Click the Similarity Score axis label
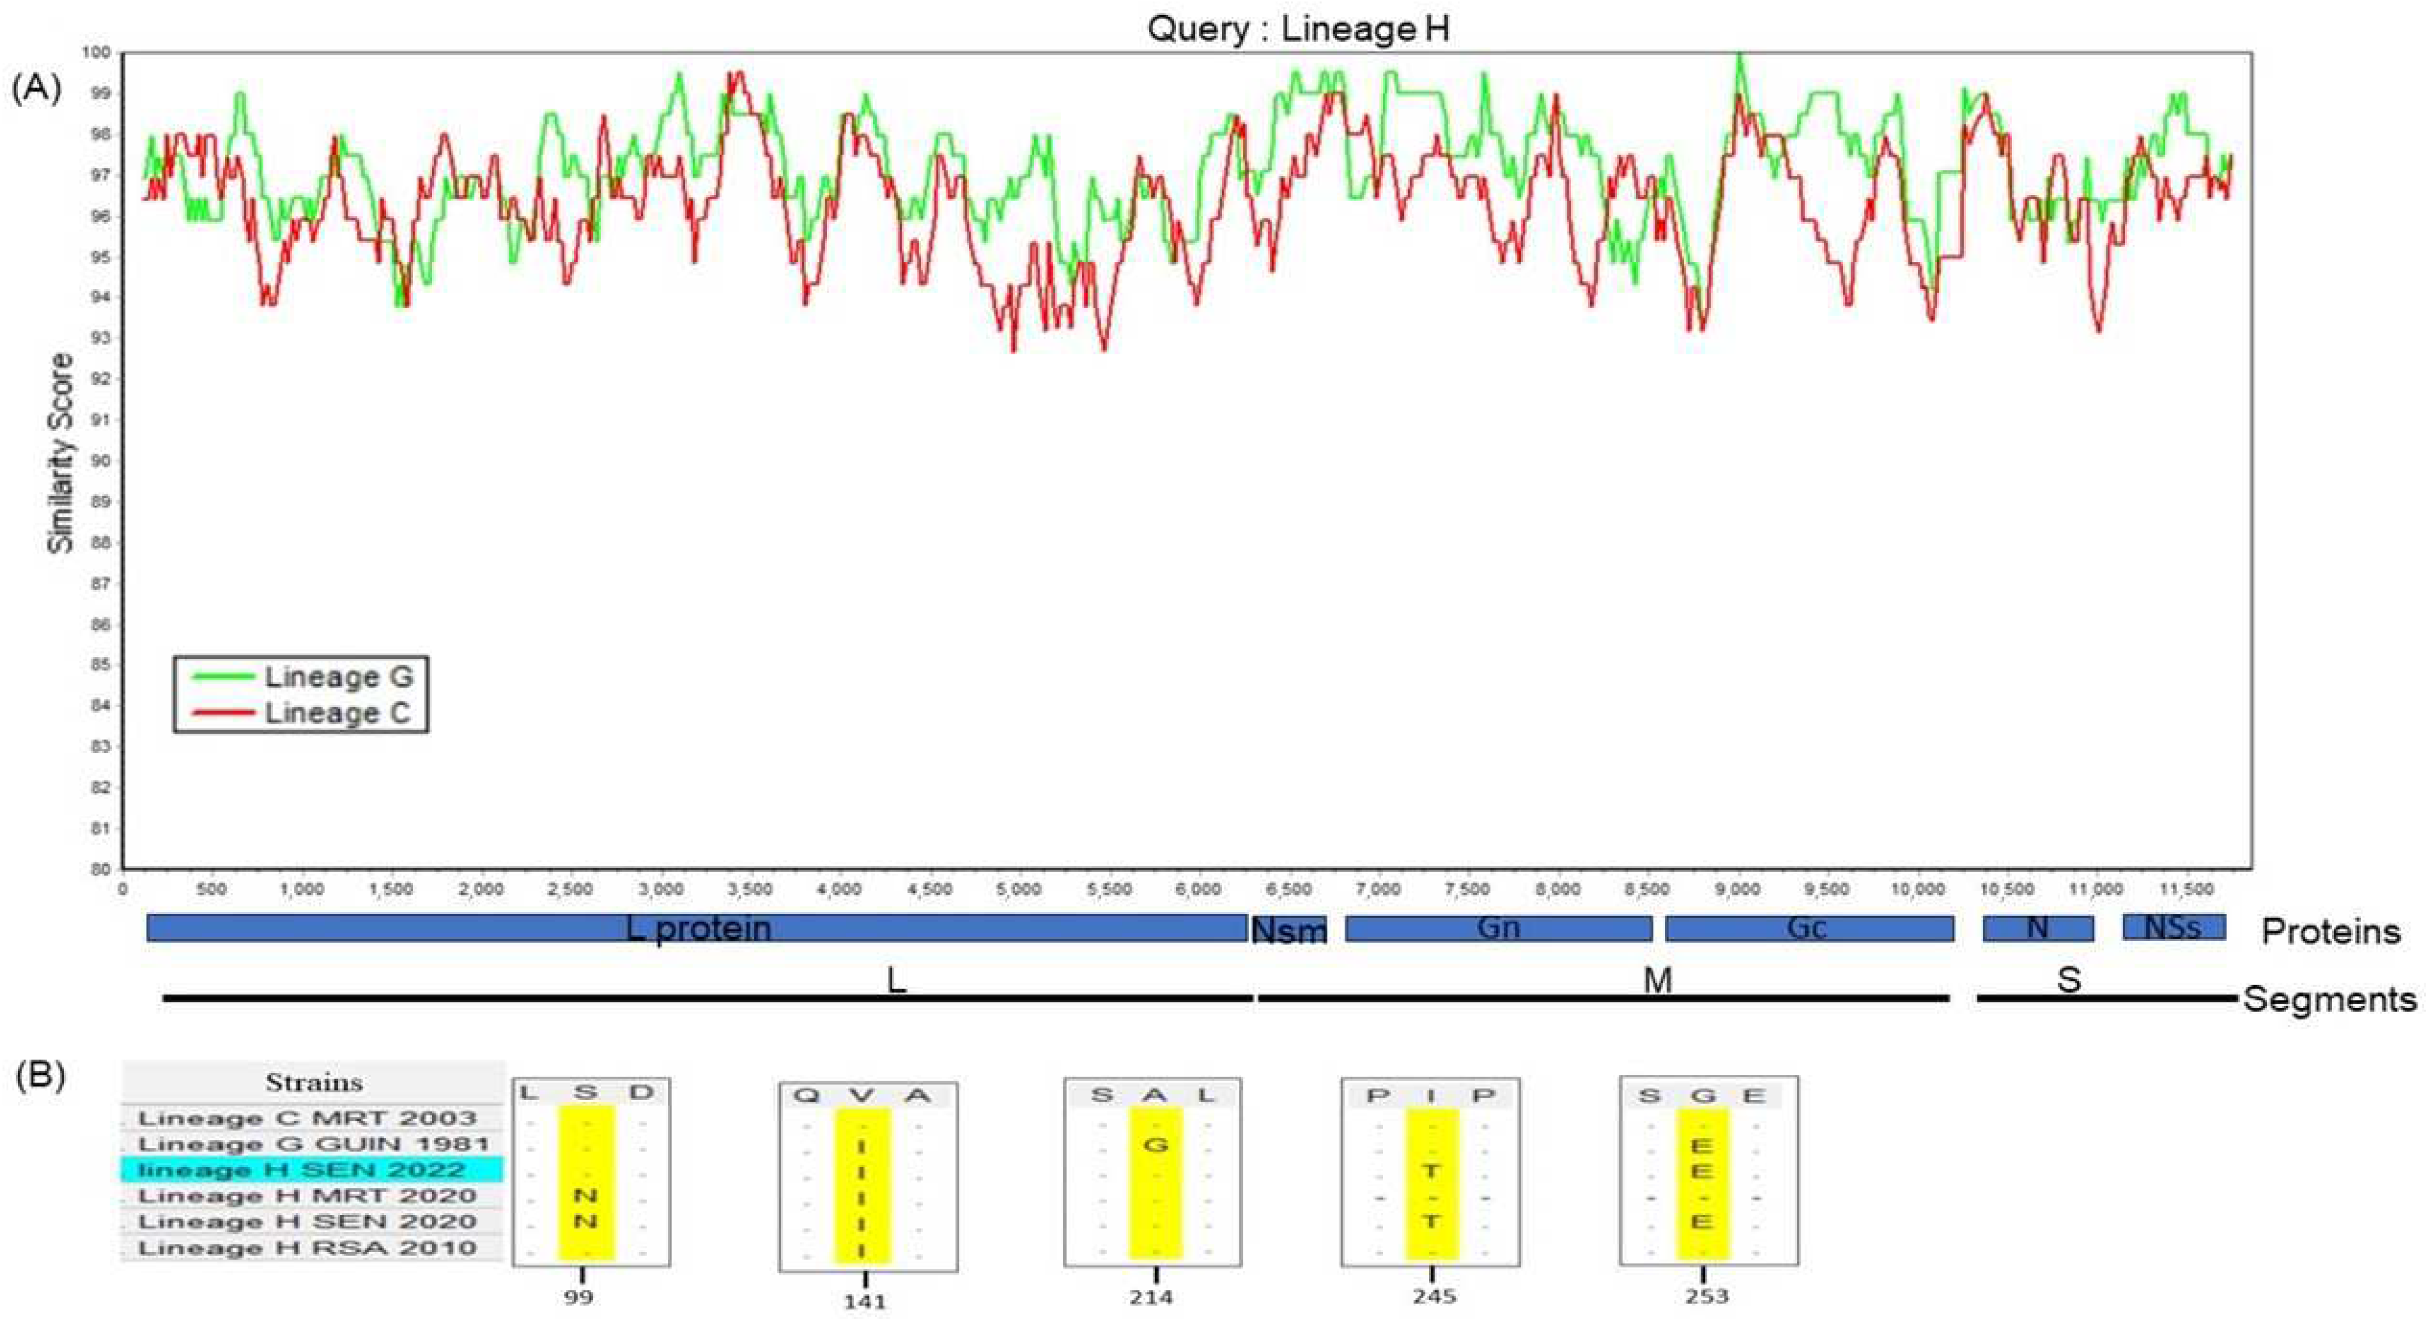This screenshot has height=1319, width=2429. click(x=60, y=452)
